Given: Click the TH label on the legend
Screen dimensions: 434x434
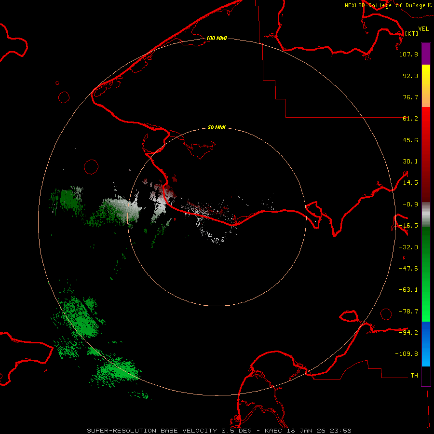Looking at the screenshot, I should point(414,376).
